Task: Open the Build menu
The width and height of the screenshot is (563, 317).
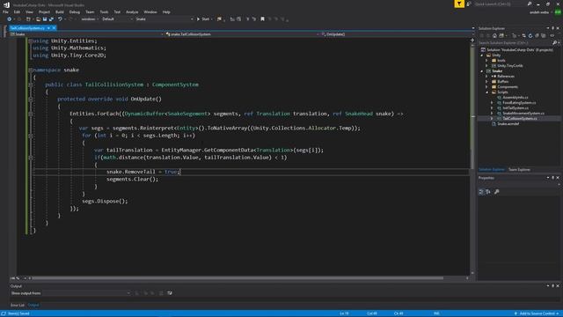Action: point(60,11)
